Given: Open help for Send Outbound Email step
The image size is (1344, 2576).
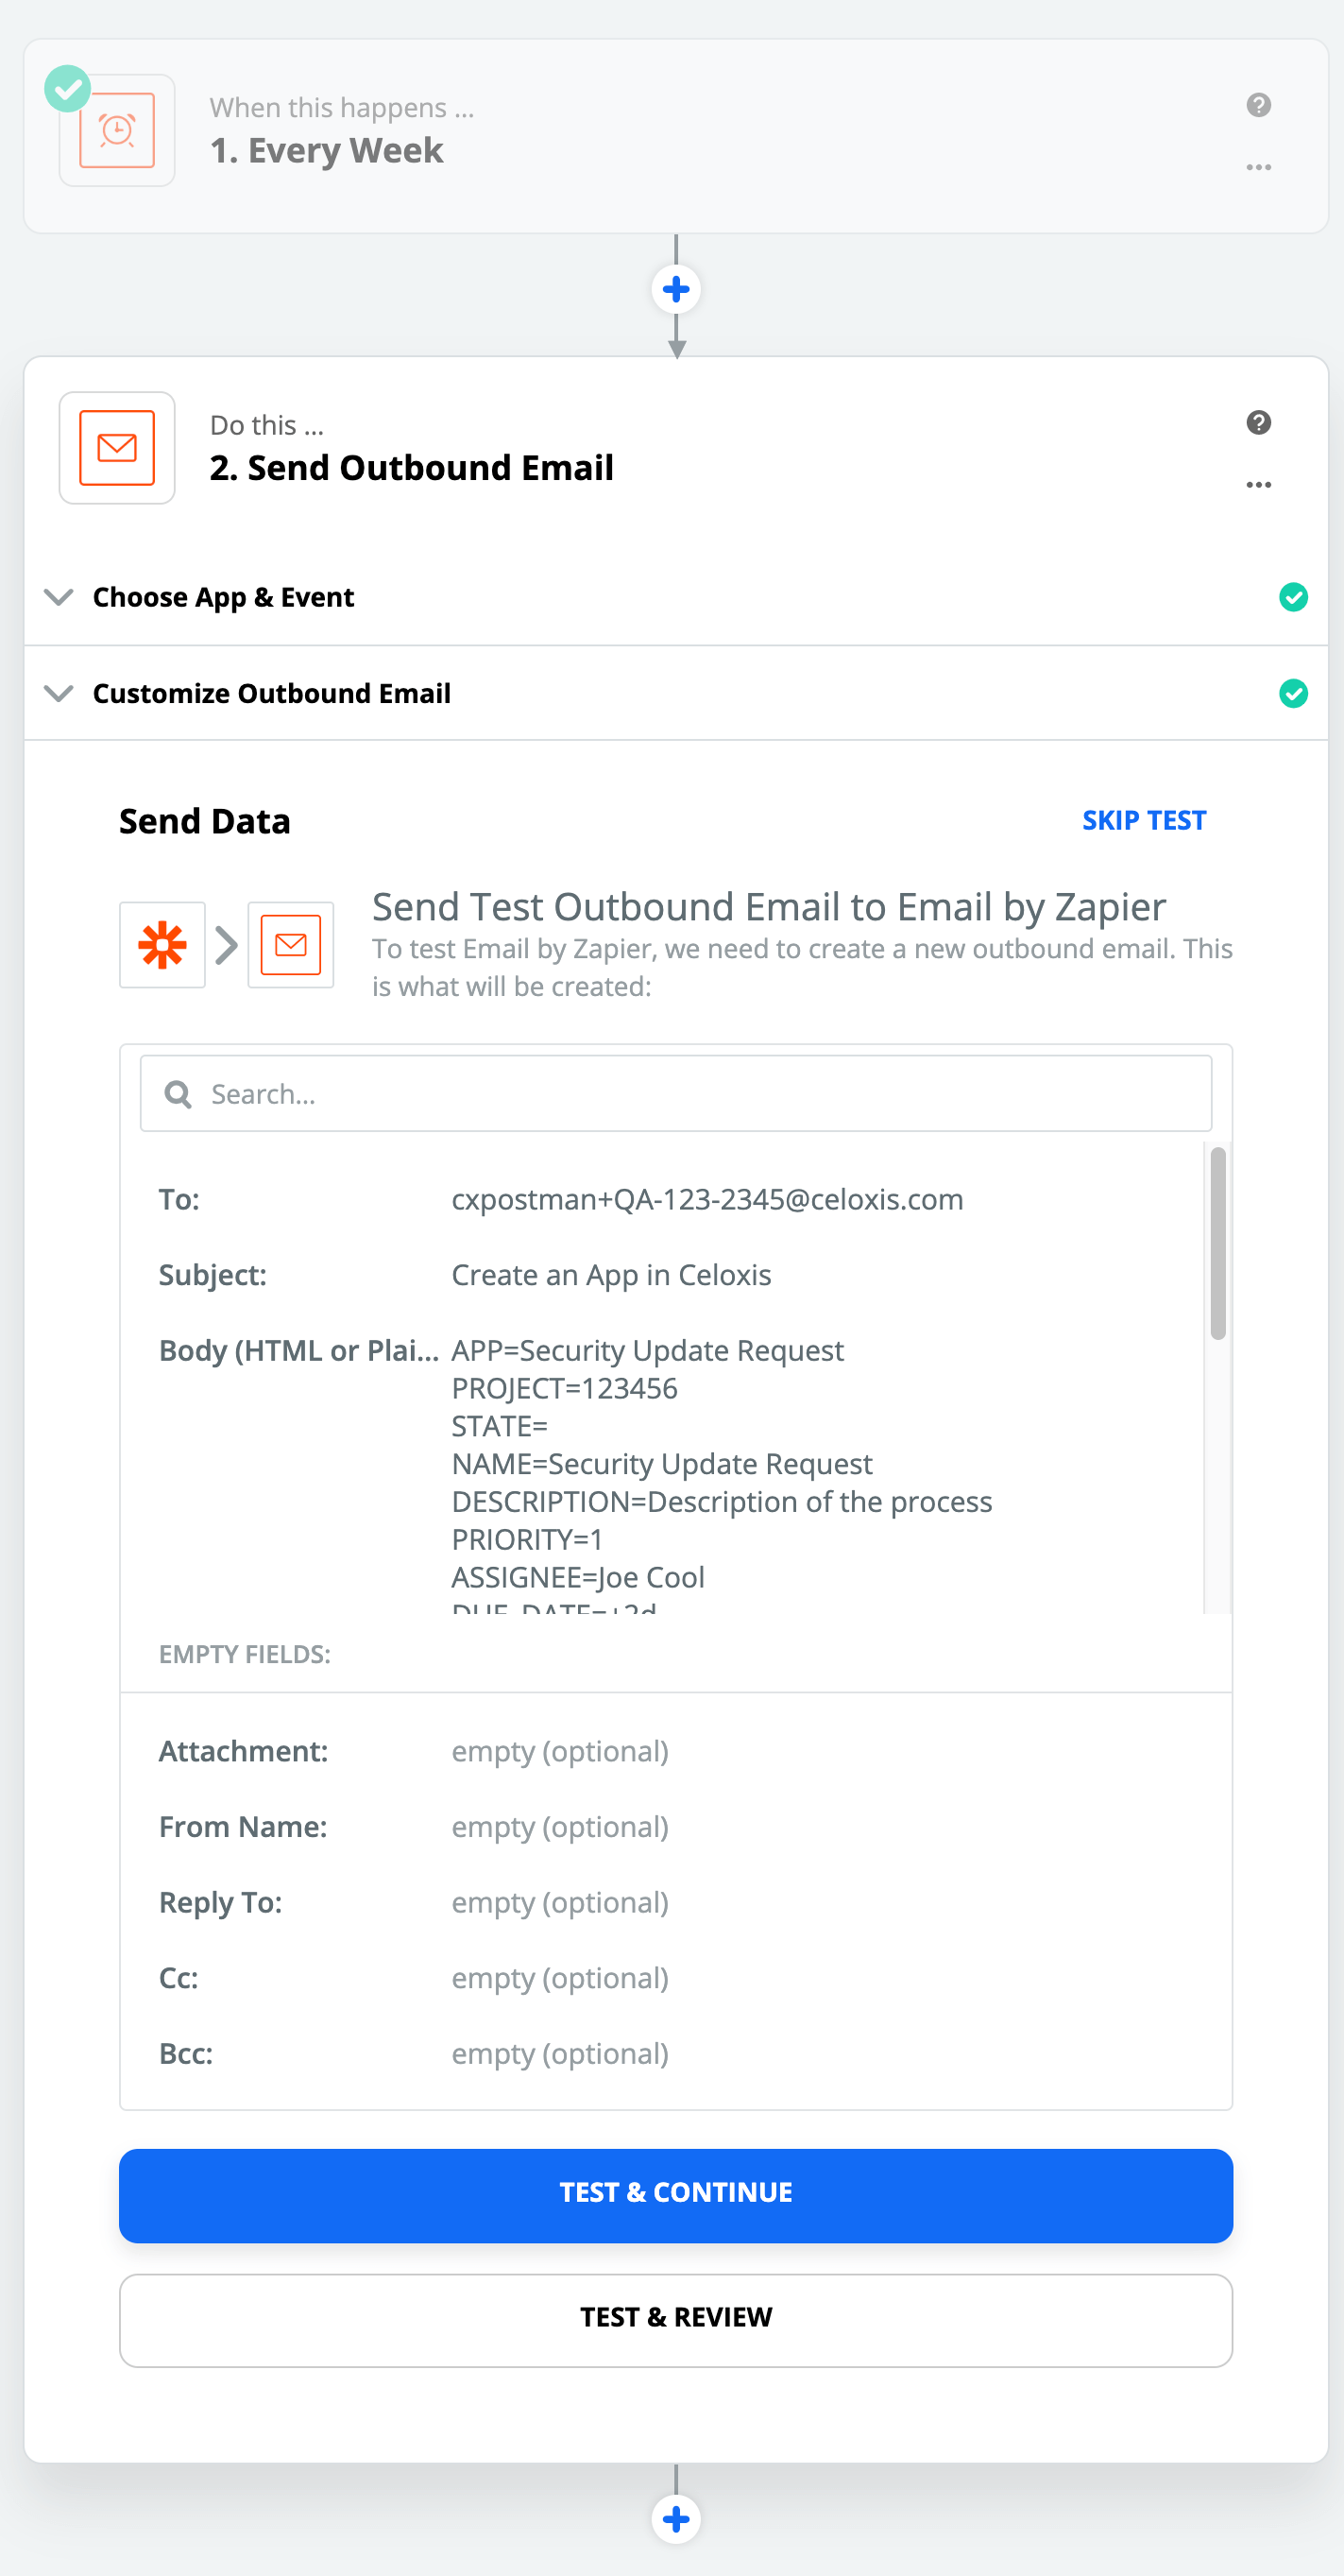Looking at the screenshot, I should 1258,423.
